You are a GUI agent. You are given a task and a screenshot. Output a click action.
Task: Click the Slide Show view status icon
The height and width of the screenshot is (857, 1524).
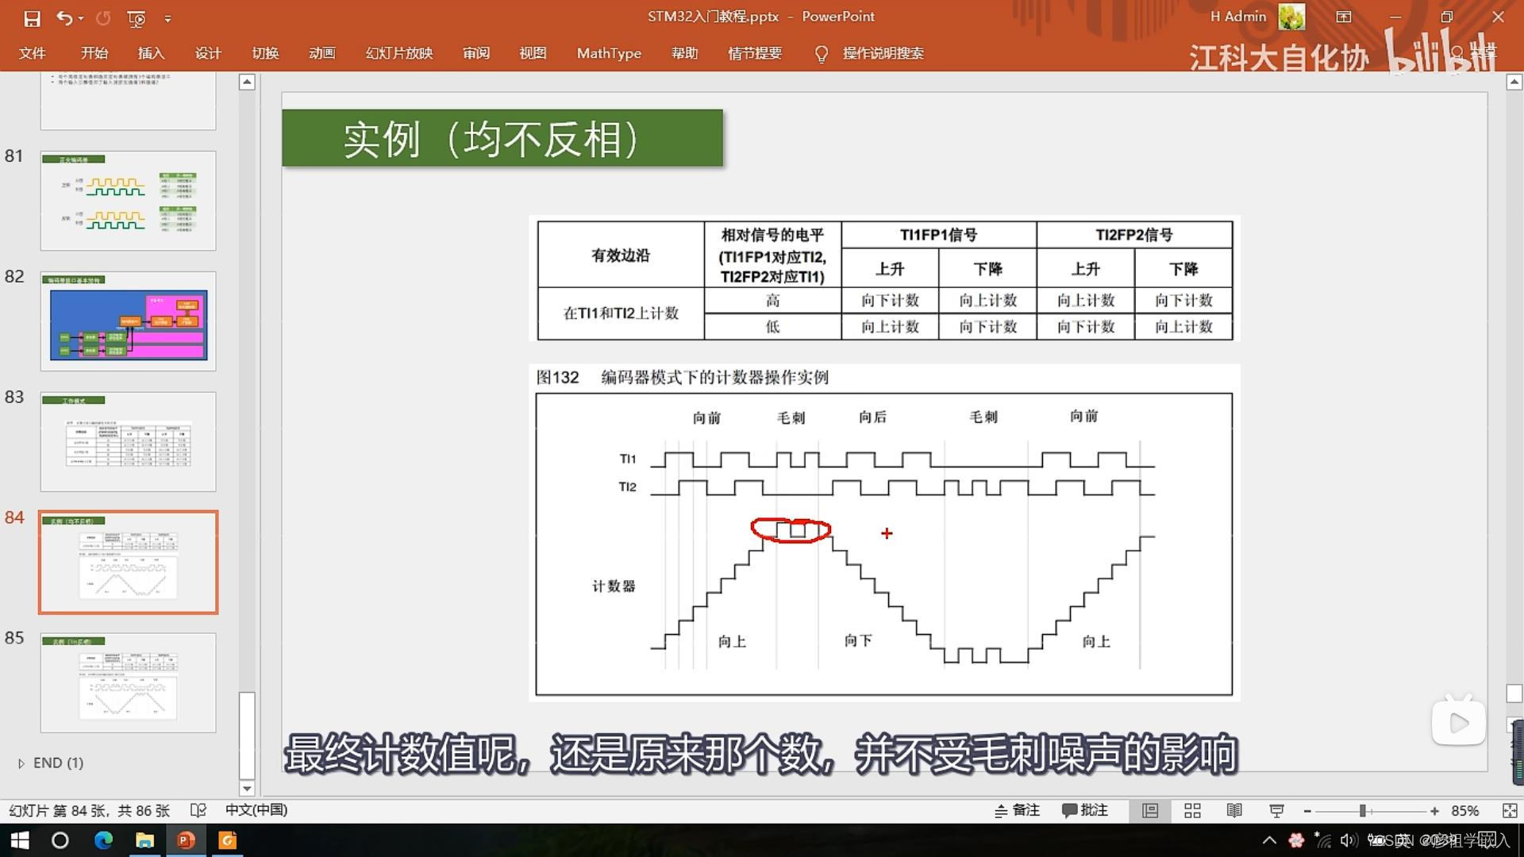(1276, 810)
